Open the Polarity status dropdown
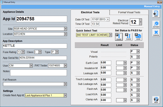The width and height of the screenshot is (163, 107). pos(138,57)
